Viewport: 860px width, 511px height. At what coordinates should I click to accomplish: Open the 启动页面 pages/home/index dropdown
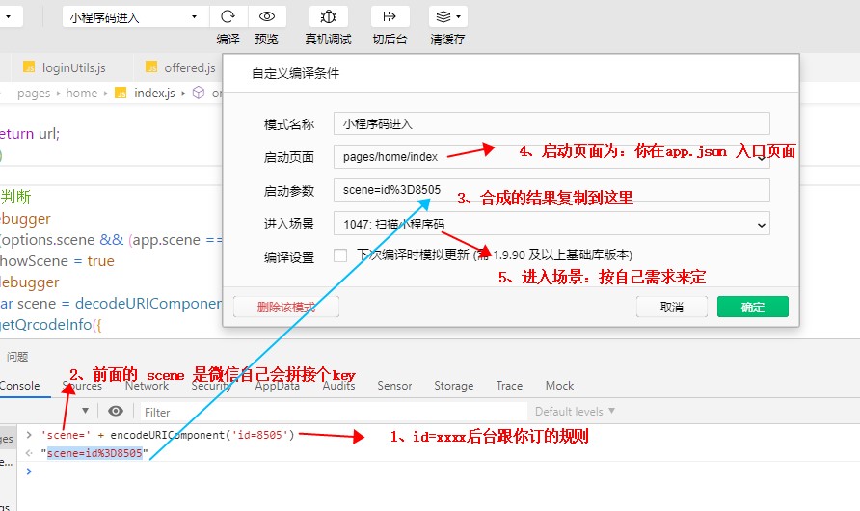click(x=551, y=157)
